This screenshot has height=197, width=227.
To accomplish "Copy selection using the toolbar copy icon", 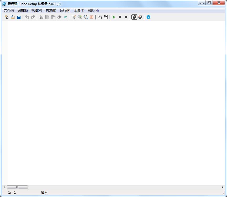I will point(47,17).
